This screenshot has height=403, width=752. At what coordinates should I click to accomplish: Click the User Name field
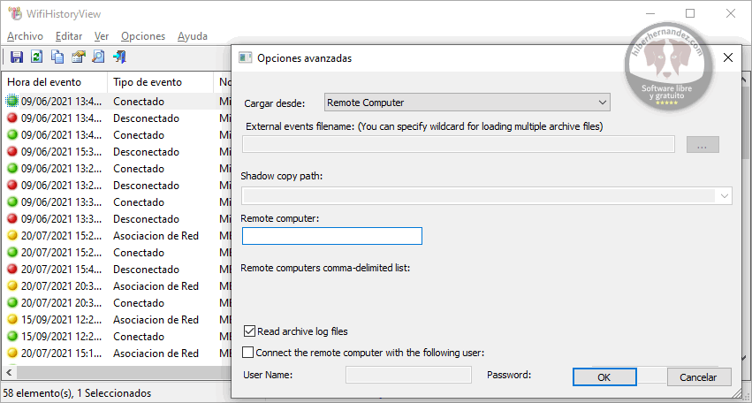tap(408, 376)
